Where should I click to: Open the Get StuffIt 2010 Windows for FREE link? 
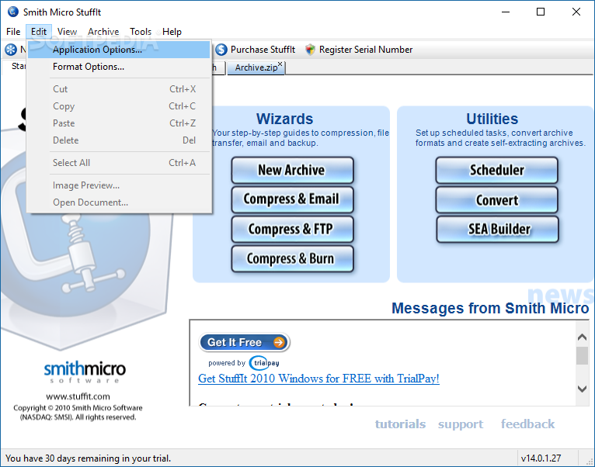(318, 379)
